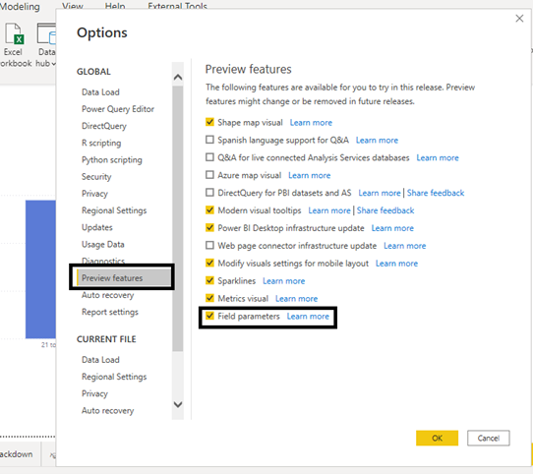The width and height of the screenshot is (533, 474).
Task: Open Share feedback for Modern visual tooltips
Action: [x=385, y=210]
